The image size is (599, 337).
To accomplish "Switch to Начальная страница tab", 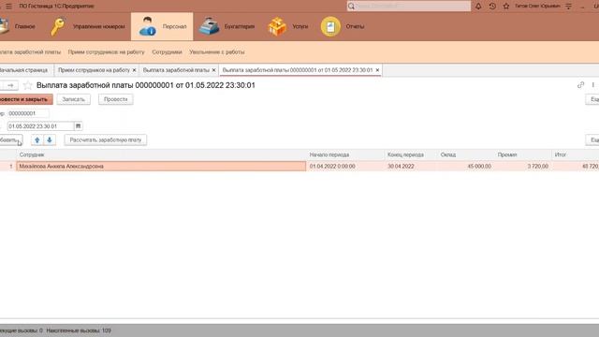I will pyautogui.click(x=23, y=70).
